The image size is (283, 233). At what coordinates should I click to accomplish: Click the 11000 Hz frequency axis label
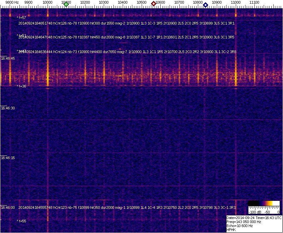pyautogui.click(x=236, y=2)
